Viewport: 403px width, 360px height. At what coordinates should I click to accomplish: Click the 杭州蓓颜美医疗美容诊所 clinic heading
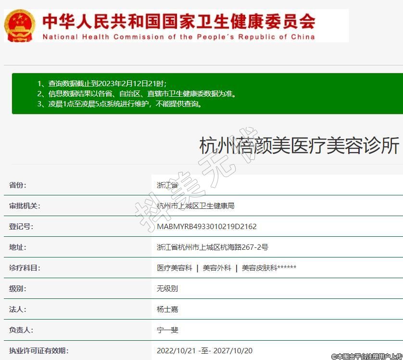tap(299, 145)
